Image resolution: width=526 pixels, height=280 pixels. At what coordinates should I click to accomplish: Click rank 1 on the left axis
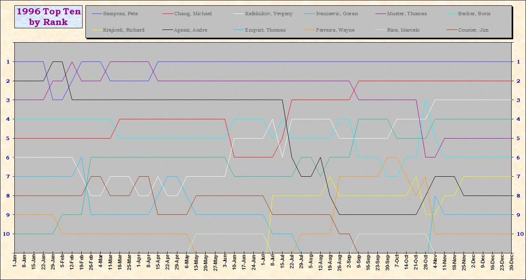[8, 62]
